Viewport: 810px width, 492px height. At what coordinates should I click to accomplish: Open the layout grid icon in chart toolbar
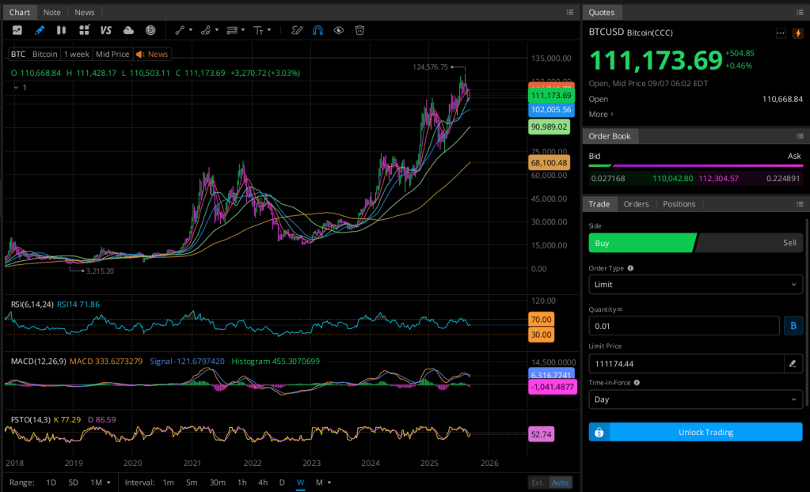tap(84, 30)
